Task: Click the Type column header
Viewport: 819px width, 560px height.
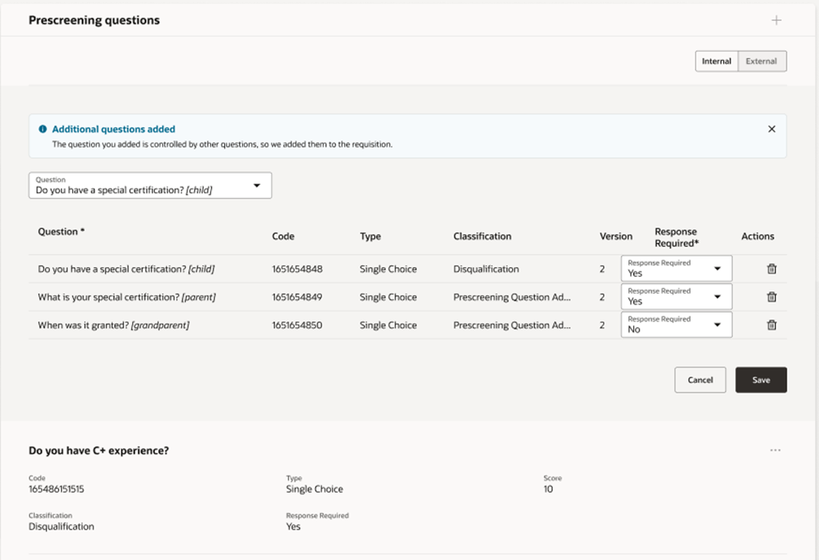Action: 370,236
